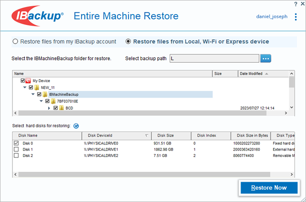306x202 pixels.
Task: Click the folder tree vertical scrollbar thumb
Action: click(291, 82)
